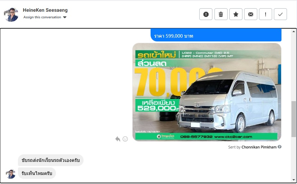This screenshot has width=297, height=184.
Task: Click sender avatar beside รับเทินไหมครับ message
Action: click(11, 174)
